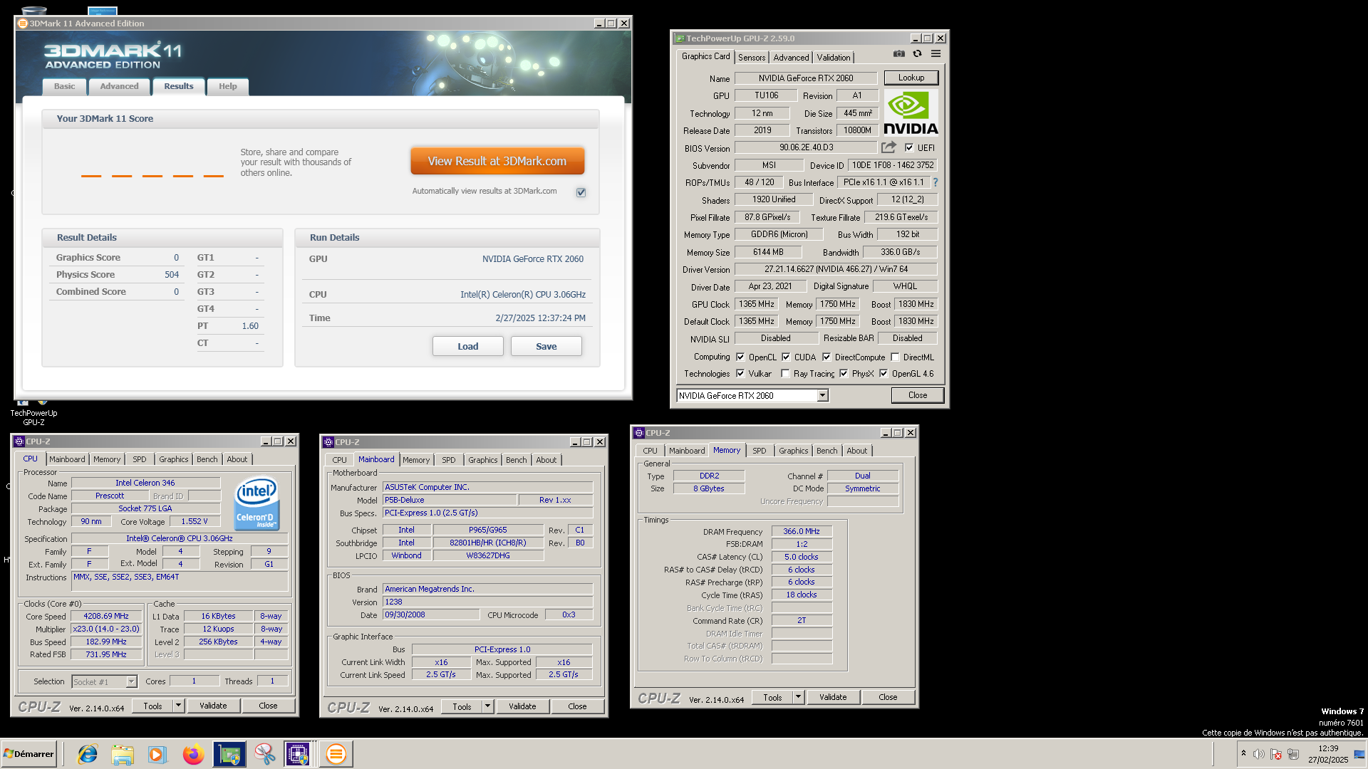Click the GPU-Z title bar icon
This screenshot has height=769, width=1368.
pos(680,38)
